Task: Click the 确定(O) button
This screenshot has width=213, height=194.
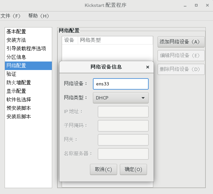Action: click(x=133, y=169)
